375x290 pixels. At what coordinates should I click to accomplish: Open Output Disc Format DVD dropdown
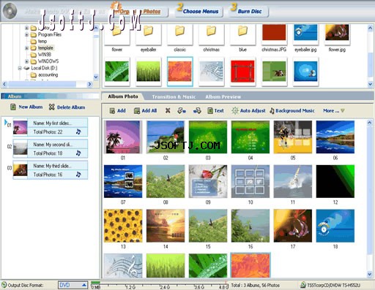[x=73, y=285]
